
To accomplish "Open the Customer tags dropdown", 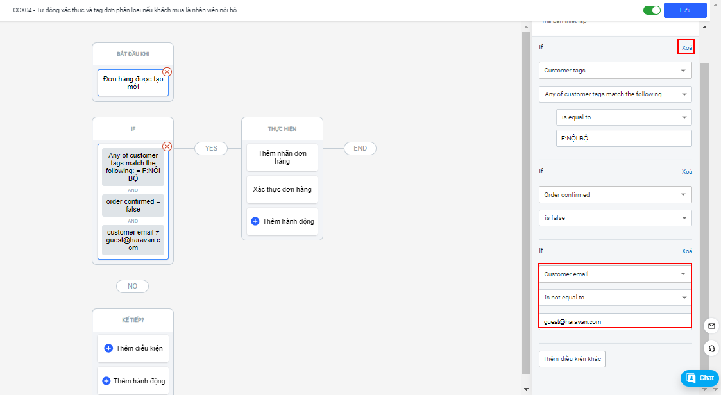I will [x=615, y=71].
